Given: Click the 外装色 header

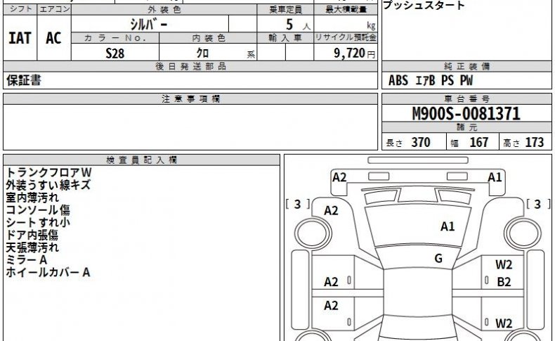Looking at the screenshot, I should point(164,10).
